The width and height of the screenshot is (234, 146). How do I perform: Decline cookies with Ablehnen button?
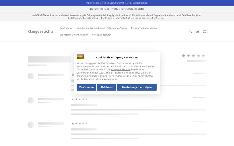(107, 87)
